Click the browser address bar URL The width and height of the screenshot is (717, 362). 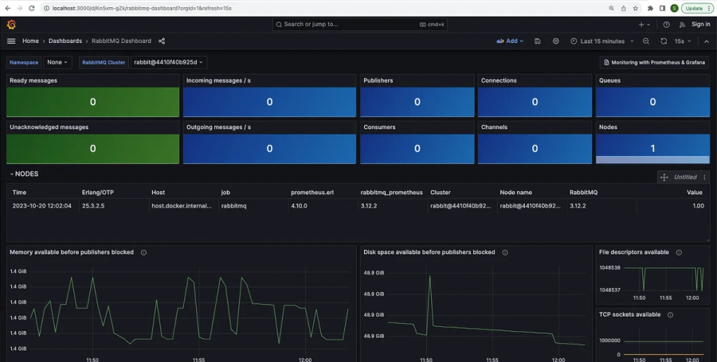tap(142, 8)
